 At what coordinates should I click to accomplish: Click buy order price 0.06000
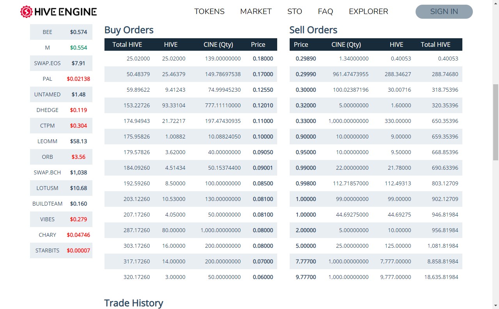point(263,277)
